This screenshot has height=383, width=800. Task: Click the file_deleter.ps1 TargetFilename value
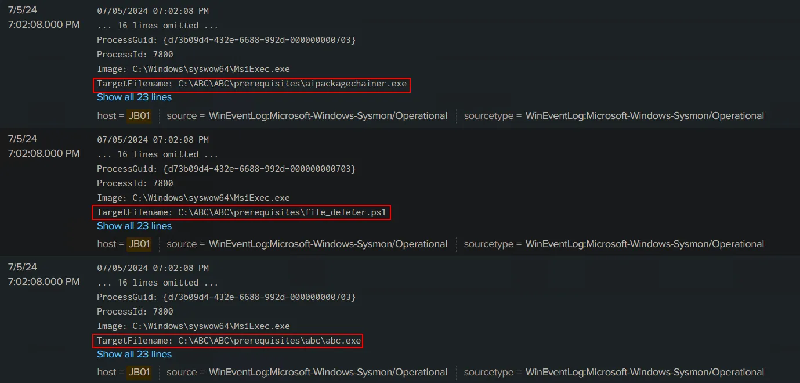point(242,212)
